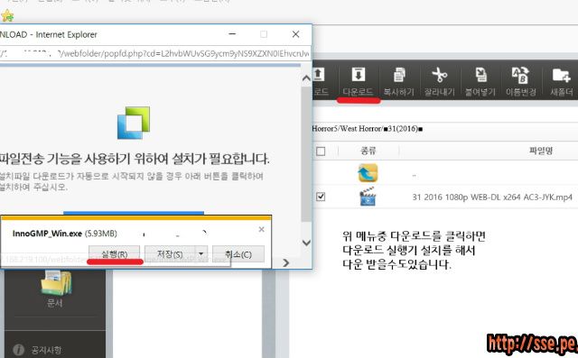Click the popup scrollbar up arrow
578x358 pixels.
(306, 78)
